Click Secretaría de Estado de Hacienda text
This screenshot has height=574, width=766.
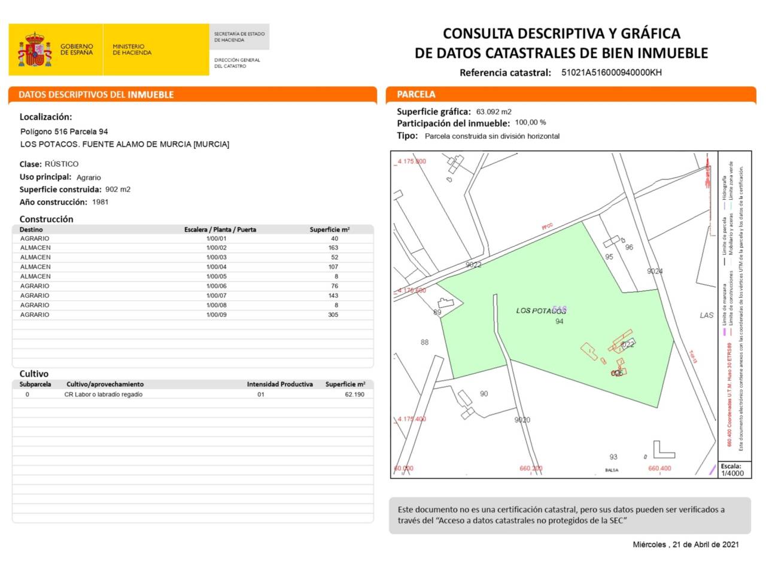[x=239, y=37]
